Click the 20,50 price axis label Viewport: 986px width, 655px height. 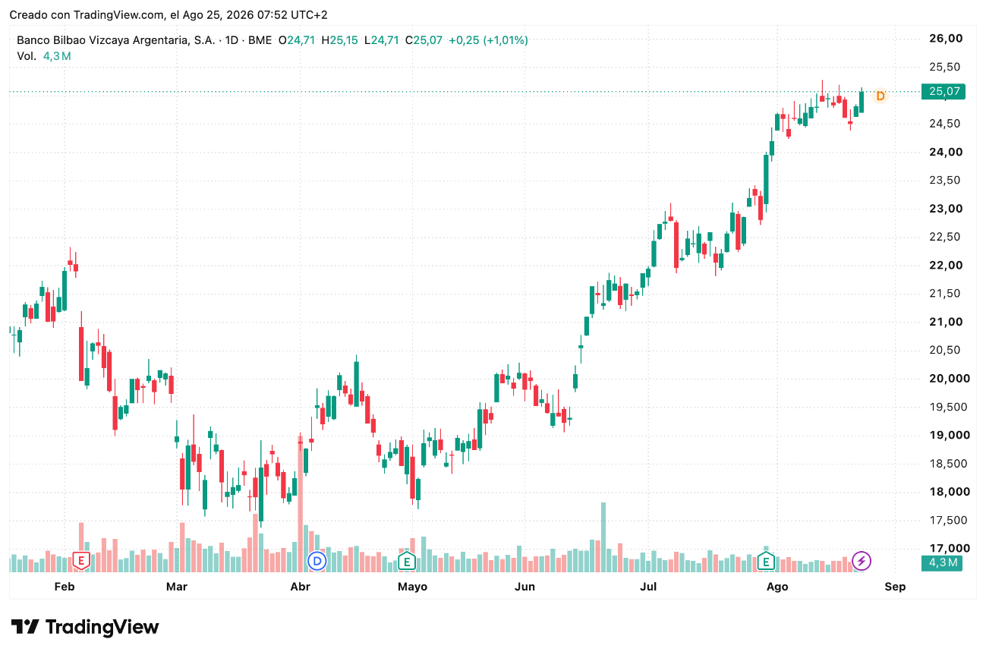[946, 350]
